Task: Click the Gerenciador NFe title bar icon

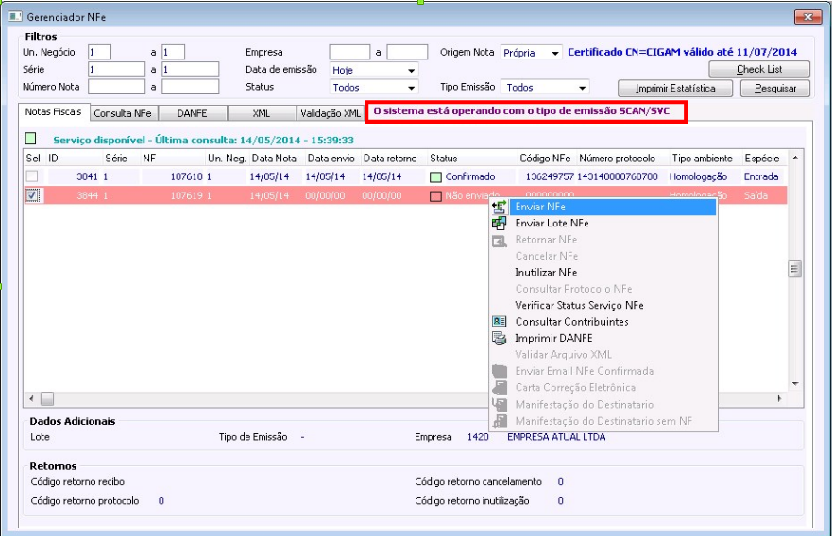Action: point(15,17)
